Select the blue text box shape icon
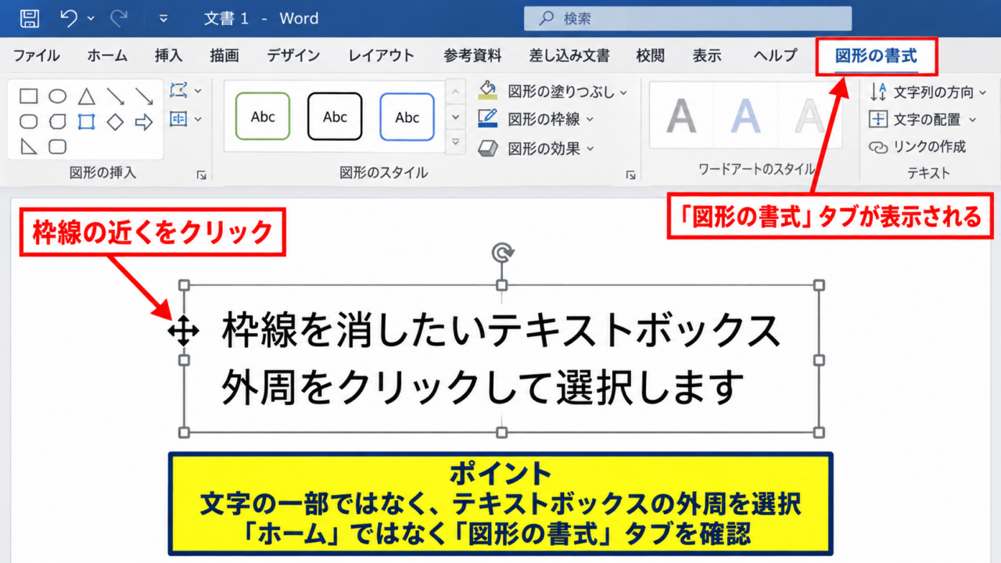This screenshot has width=1001, height=563. click(86, 121)
